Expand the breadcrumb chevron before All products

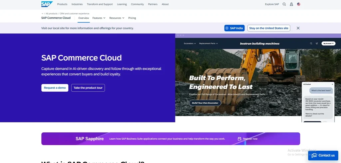click(42, 13)
